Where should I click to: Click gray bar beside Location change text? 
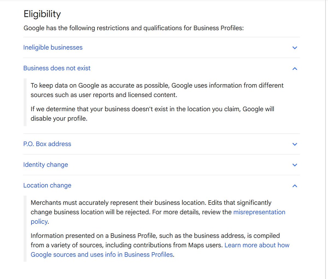coord(25,229)
